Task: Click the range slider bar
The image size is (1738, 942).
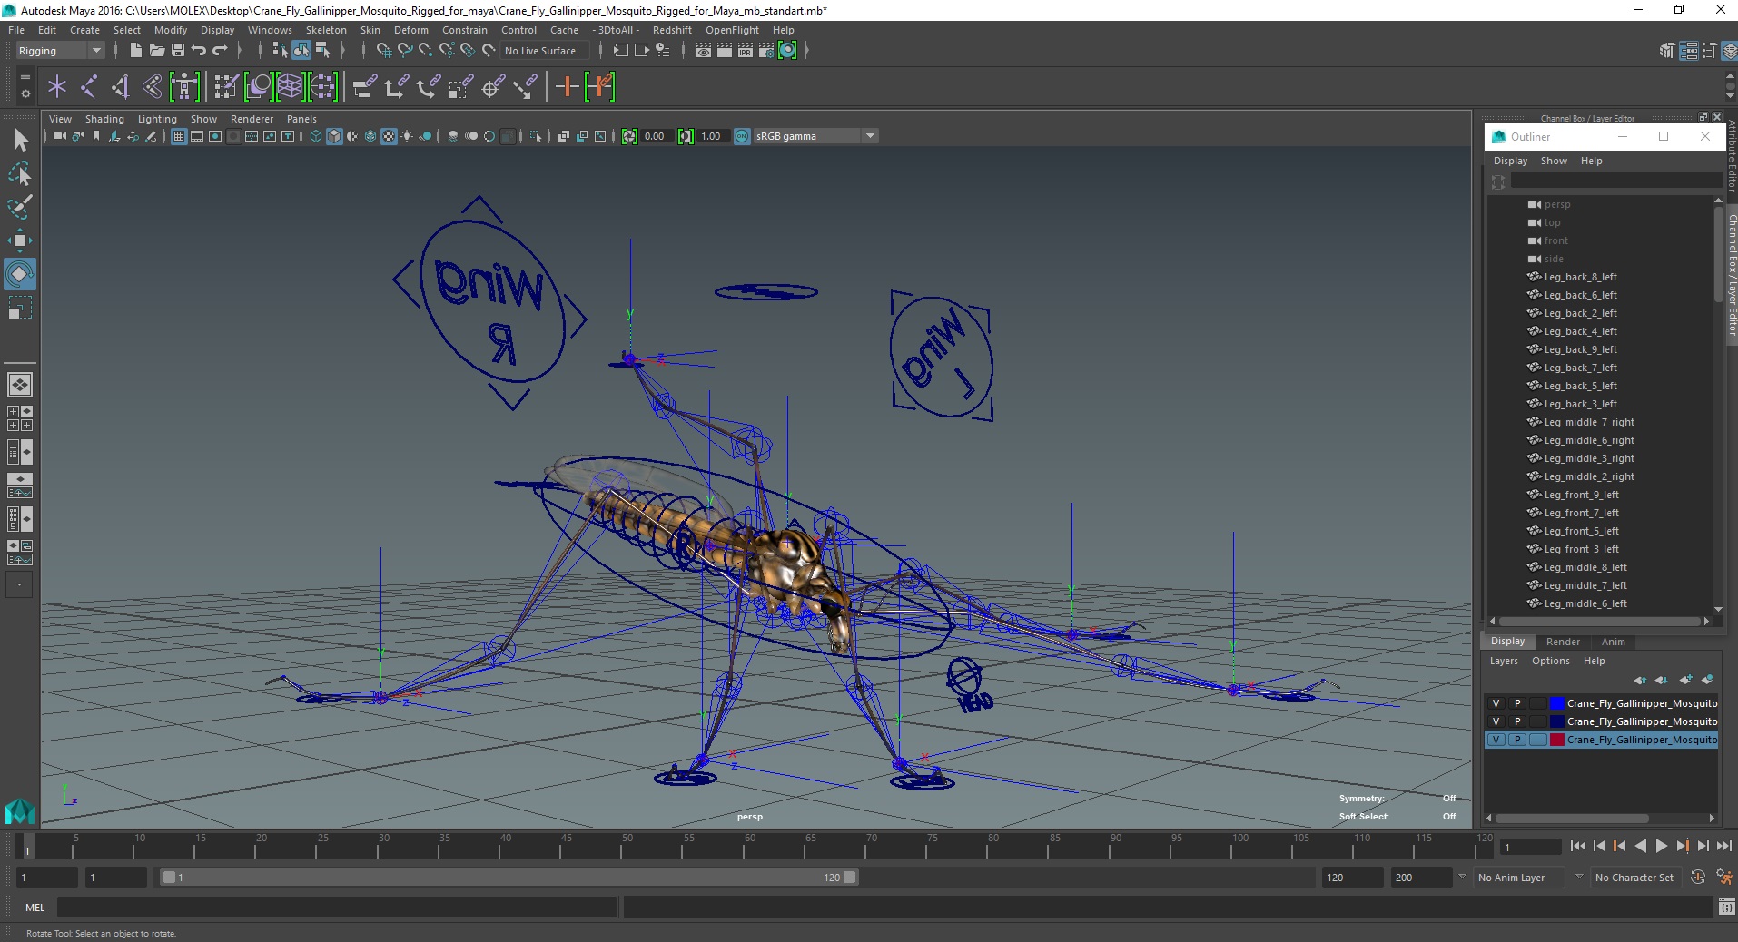Action: point(509,878)
